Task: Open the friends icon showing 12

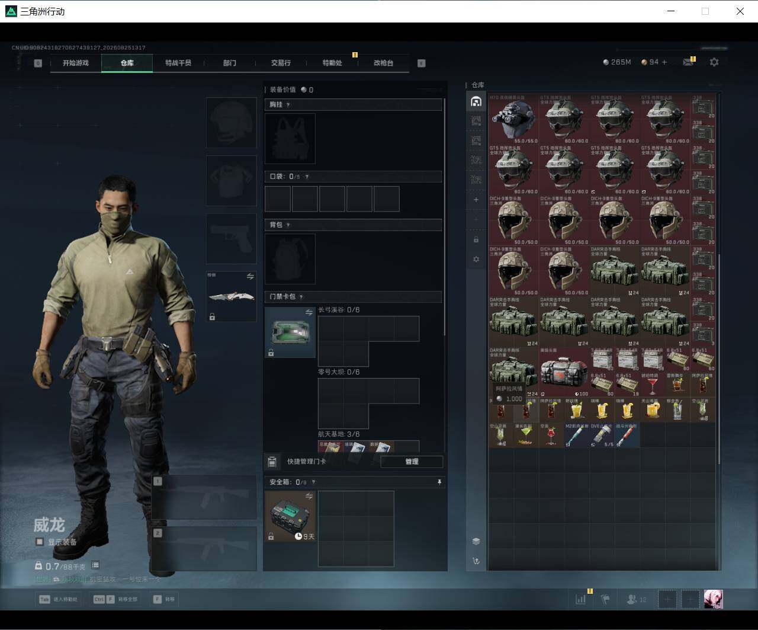Action: click(x=637, y=599)
